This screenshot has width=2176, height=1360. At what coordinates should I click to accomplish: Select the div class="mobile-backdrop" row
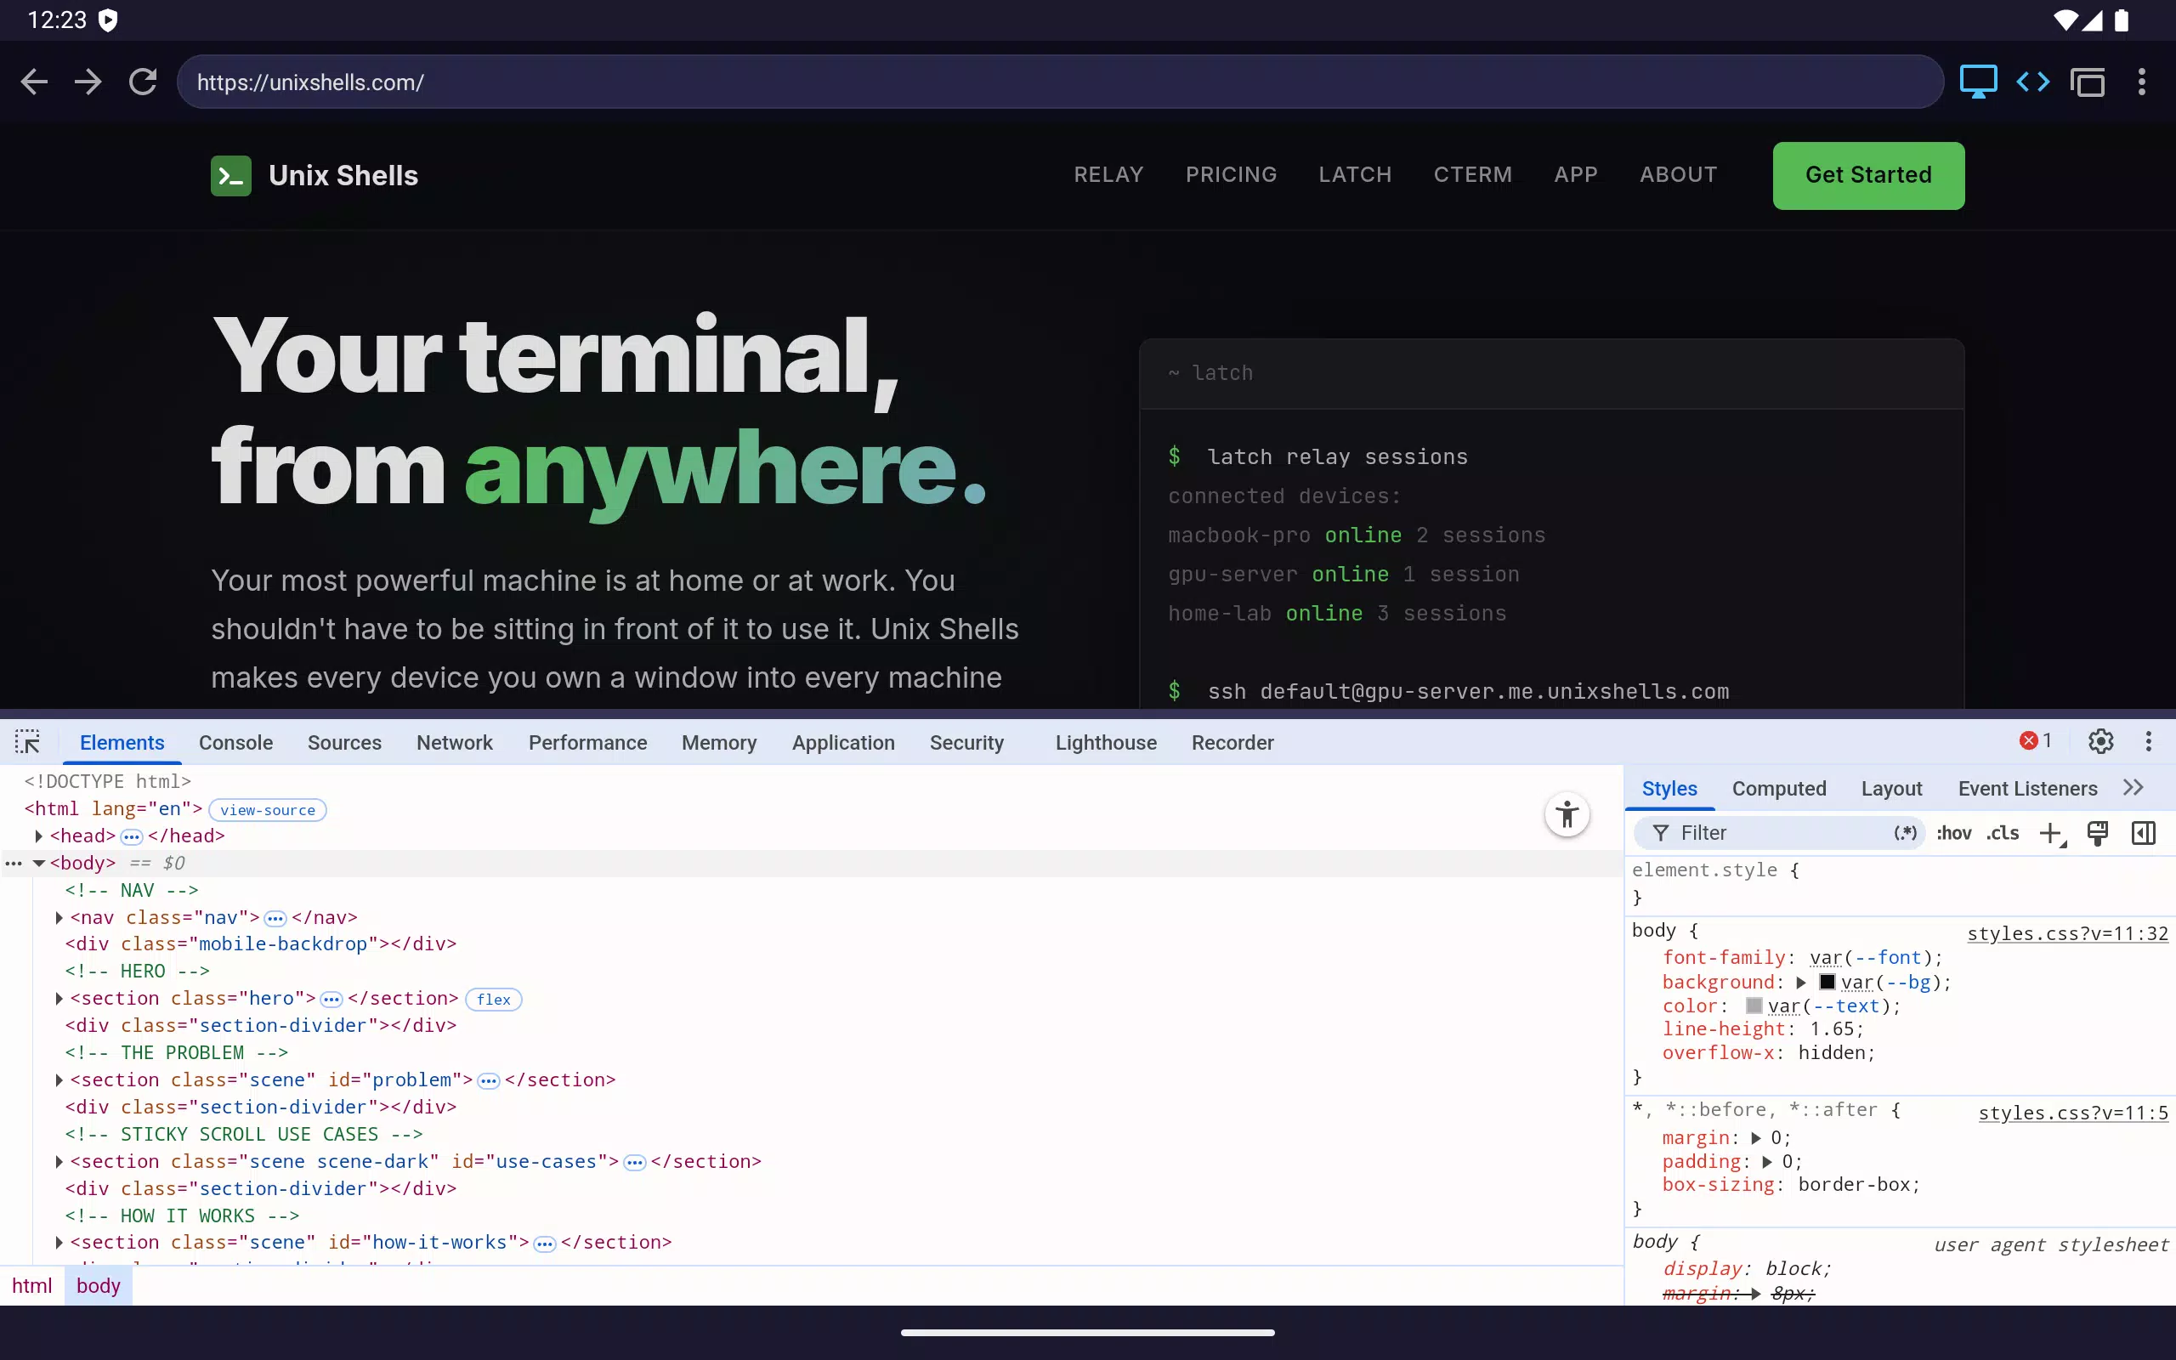click(x=261, y=943)
